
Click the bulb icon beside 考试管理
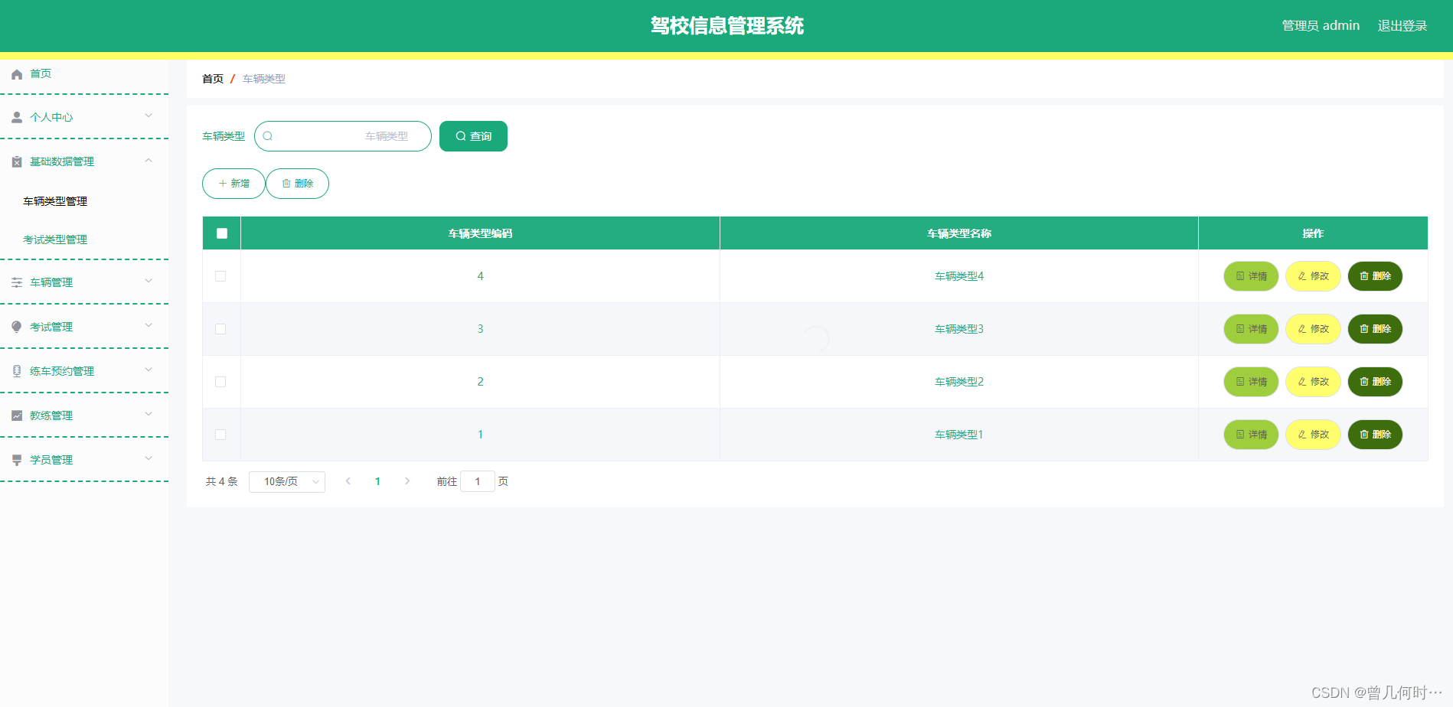point(17,327)
